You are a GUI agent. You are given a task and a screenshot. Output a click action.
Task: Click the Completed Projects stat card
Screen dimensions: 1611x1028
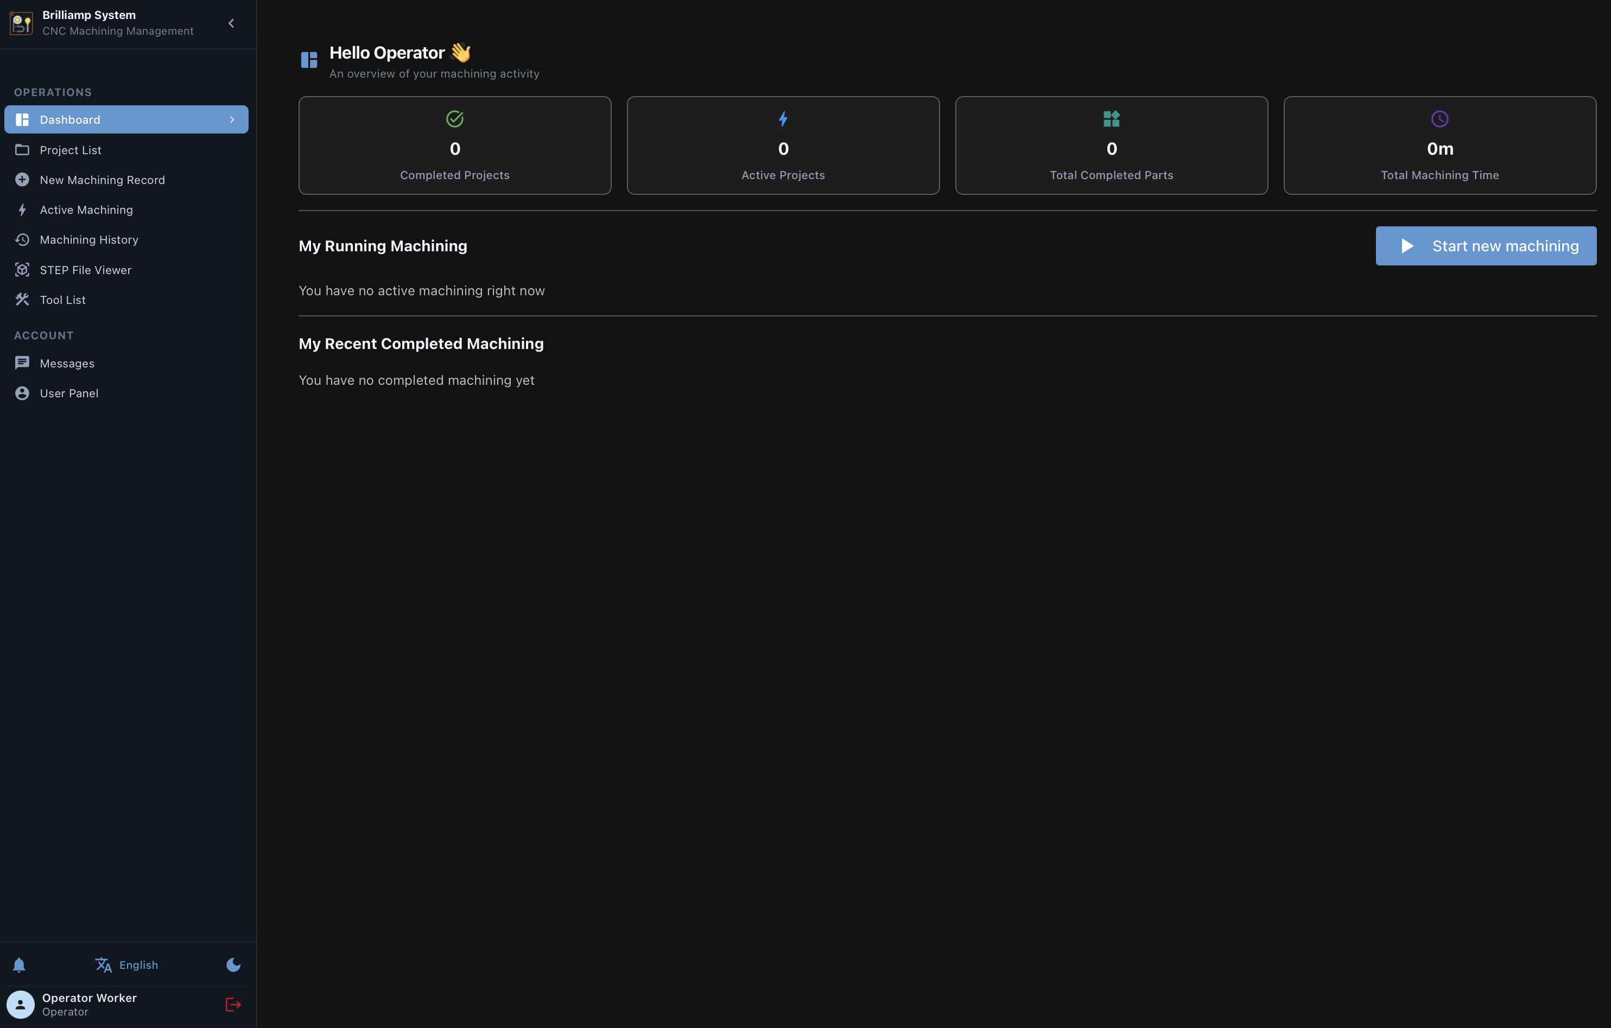(455, 146)
